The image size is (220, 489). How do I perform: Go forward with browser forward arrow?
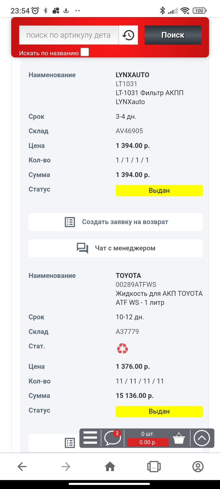point(66,467)
